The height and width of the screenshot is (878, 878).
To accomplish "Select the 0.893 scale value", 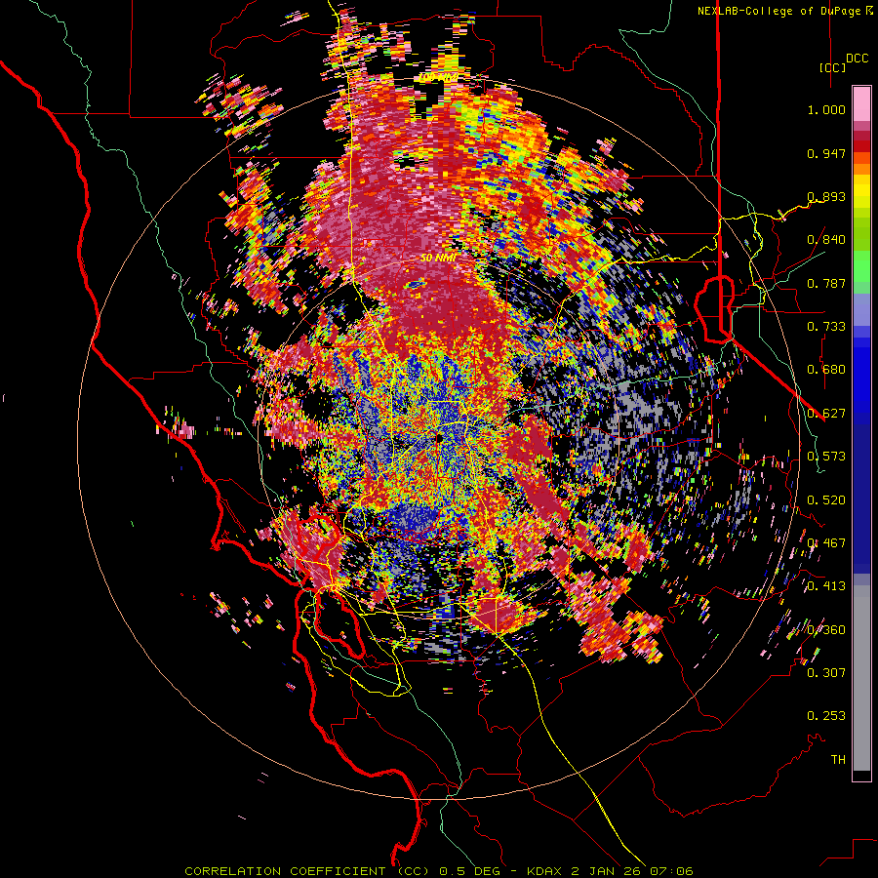I will point(826,196).
